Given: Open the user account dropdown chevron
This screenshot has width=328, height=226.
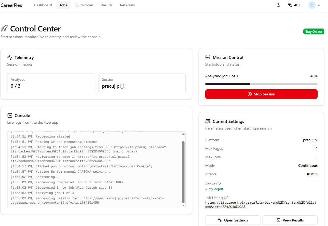Looking at the screenshot, I should coord(319,5).
